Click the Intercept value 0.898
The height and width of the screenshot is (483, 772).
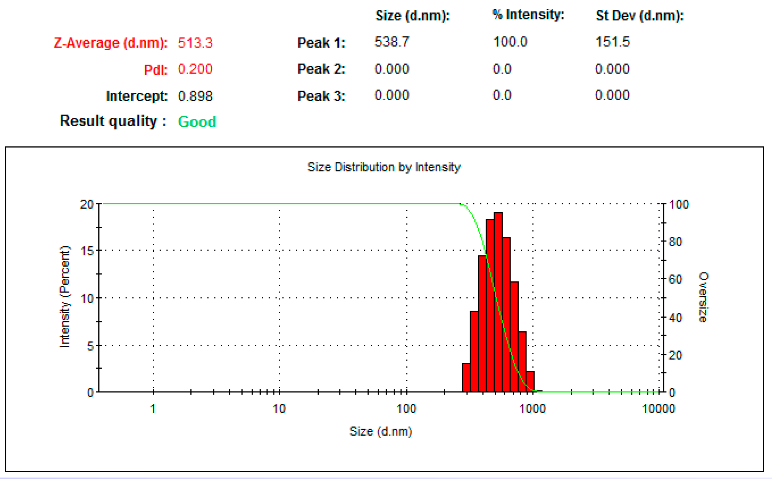point(195,96)
